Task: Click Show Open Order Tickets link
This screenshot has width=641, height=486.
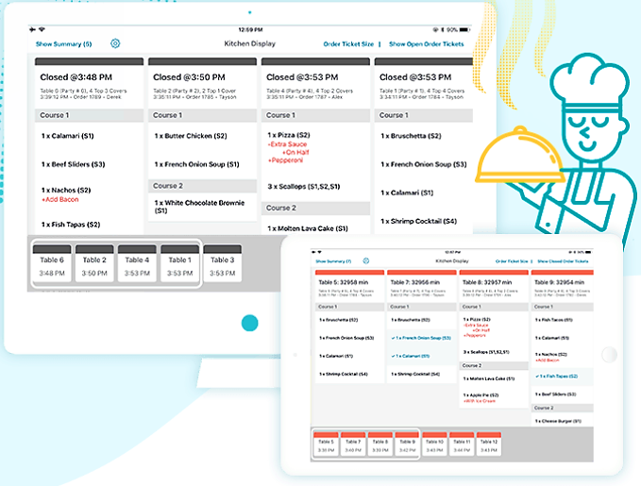Action: tap(426, 43)
